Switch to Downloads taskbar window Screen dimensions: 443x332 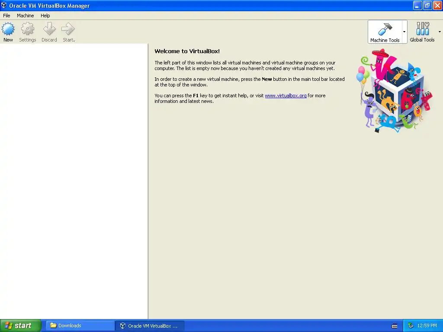[80, 326]
